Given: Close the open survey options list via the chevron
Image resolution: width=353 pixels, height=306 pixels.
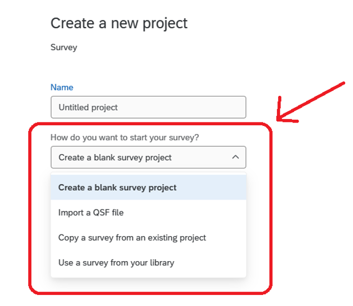Looking at the screenshot, I should (x=235, y=157).
